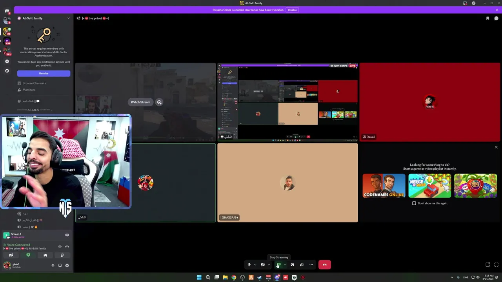Open taskbar Search

click(208, 277)
